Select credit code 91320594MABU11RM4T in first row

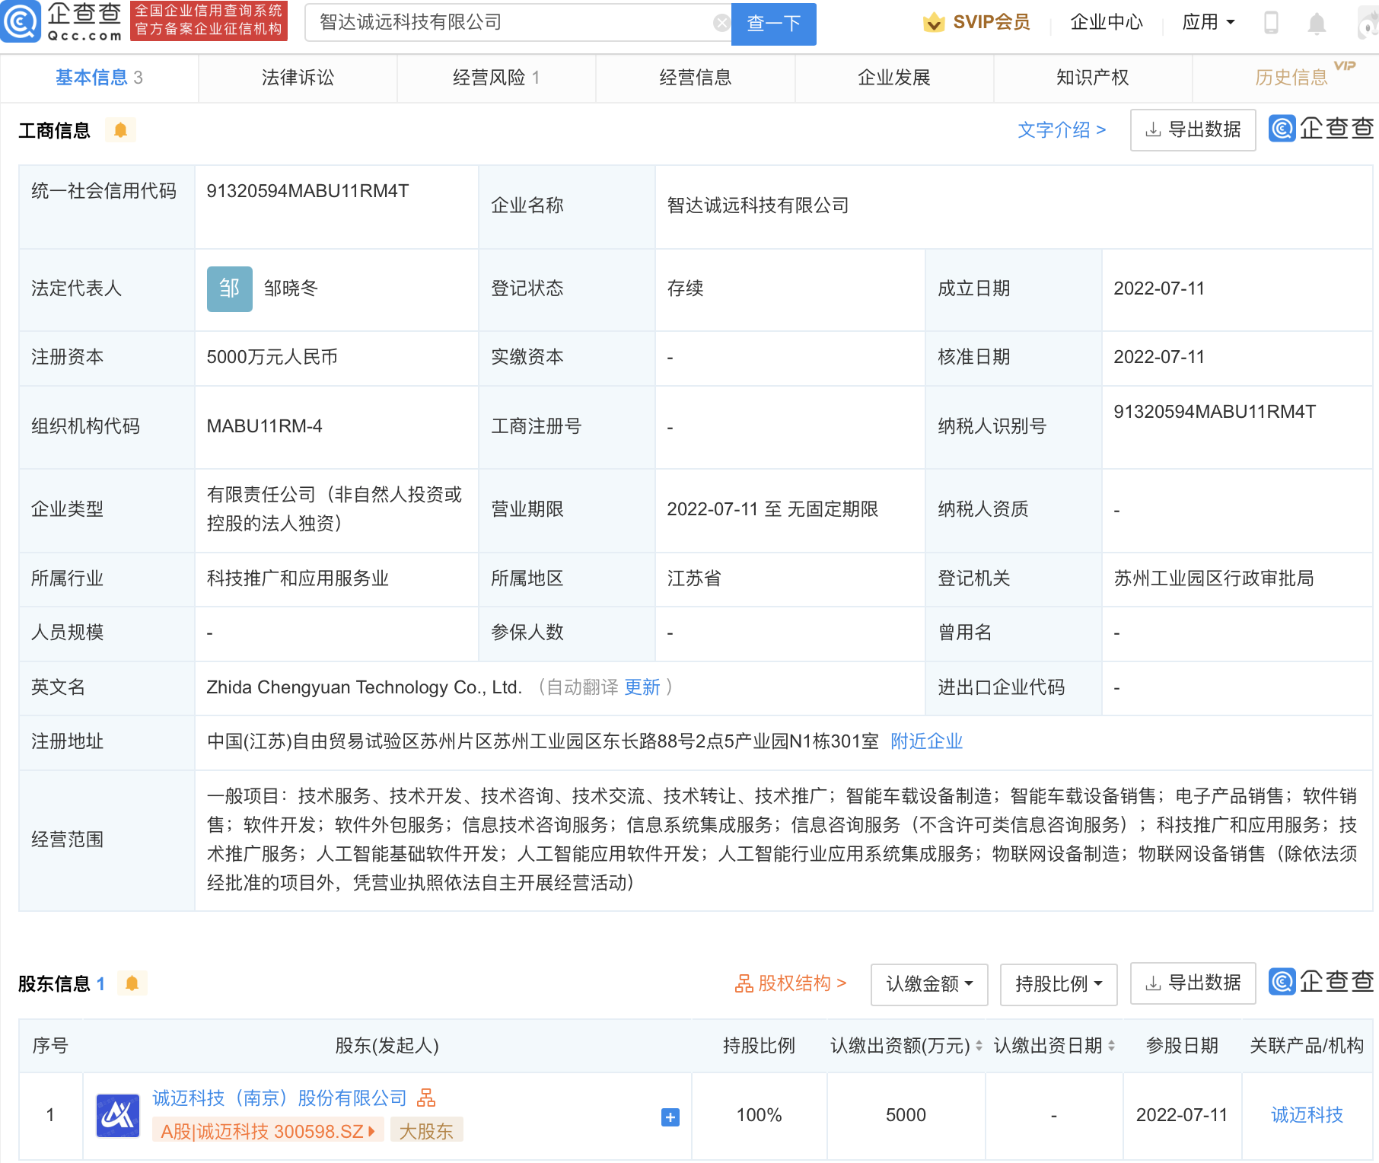point(307,191)
